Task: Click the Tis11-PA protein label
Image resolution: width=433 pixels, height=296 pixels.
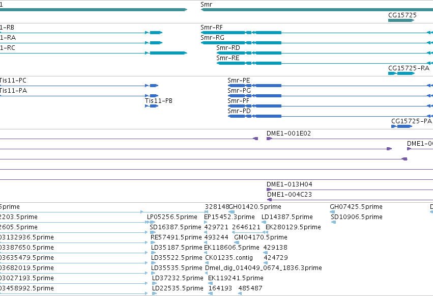Action: tap(14, 91)
